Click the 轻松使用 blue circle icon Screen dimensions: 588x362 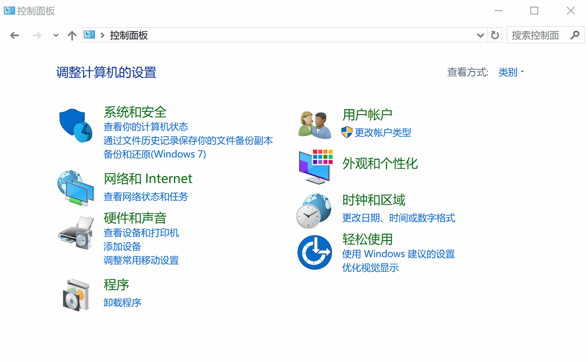coord(314,252)
